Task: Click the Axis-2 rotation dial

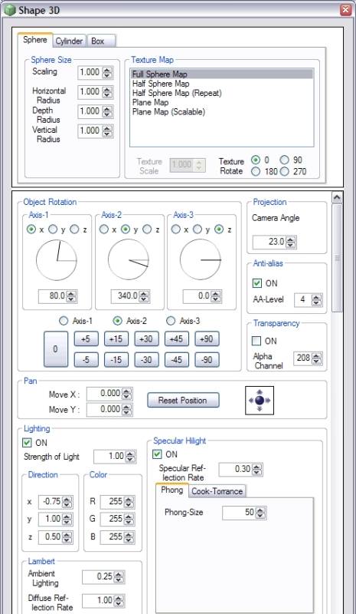Action: click(129, 260)
